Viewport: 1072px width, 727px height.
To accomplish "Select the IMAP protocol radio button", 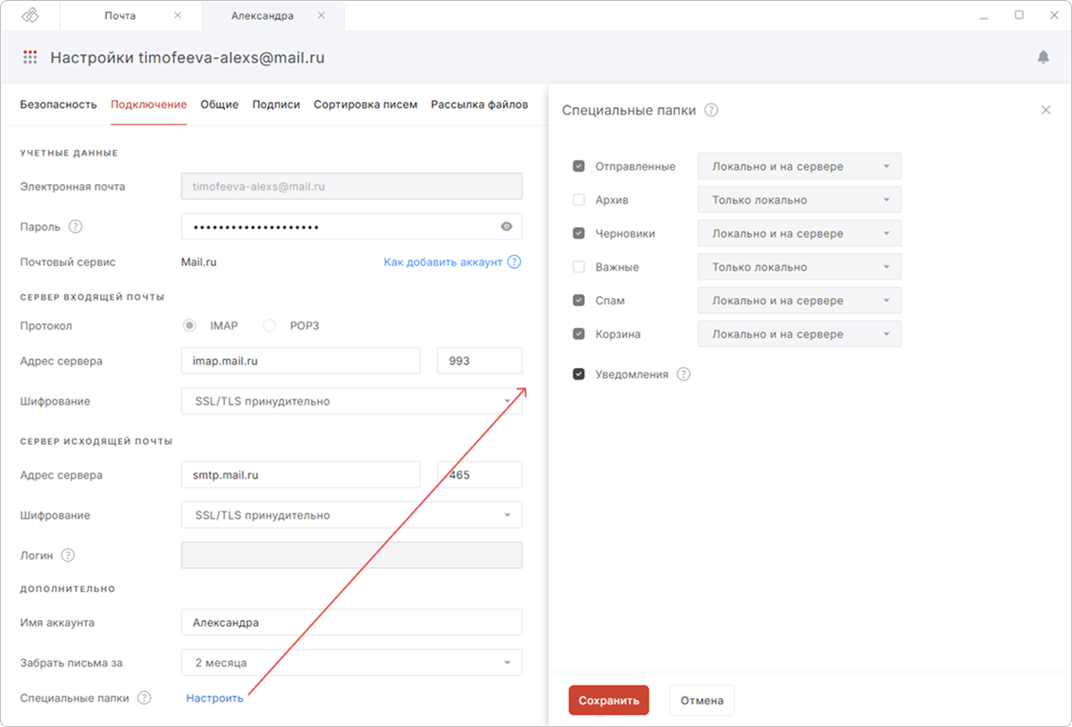I will pos(189,326).
